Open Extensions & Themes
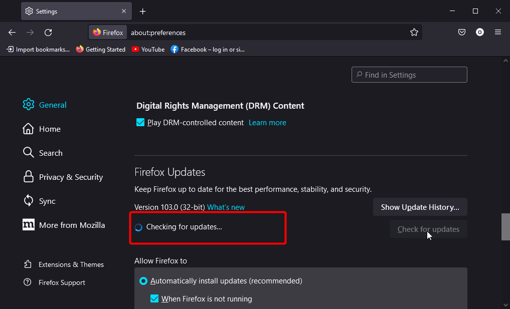The height and width of the screenshot is (309, 510). (64, 264)
